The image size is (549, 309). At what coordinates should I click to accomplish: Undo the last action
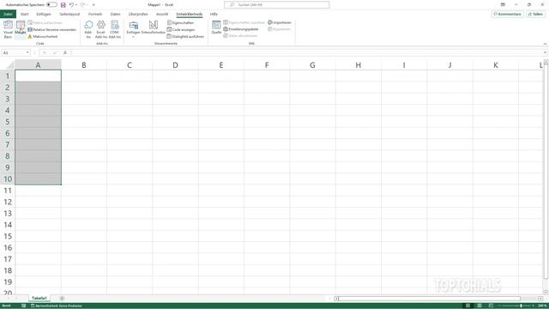pos(71,5)
